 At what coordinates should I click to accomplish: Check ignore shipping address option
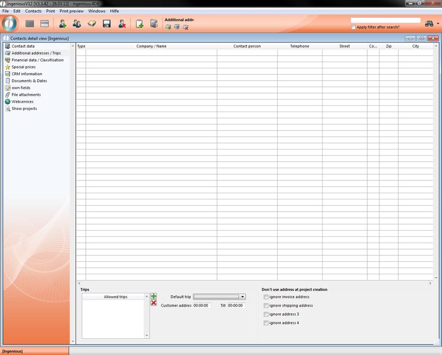(x=266, y=306)
